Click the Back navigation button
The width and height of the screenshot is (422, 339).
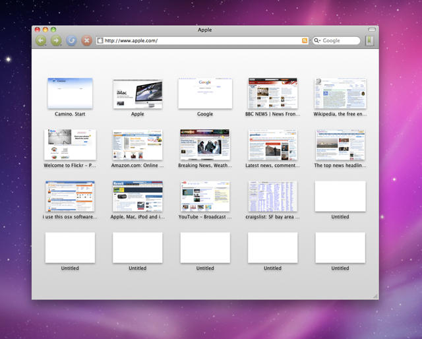[x=41, y=41]
